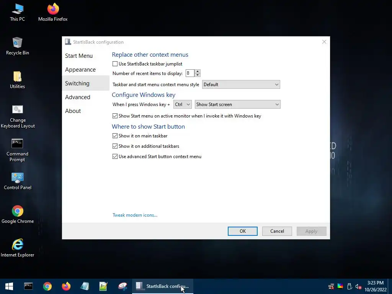Open the context menu style dropdown (Default)
The height and width of the screenshot is (294, 392).
point(241,85)
